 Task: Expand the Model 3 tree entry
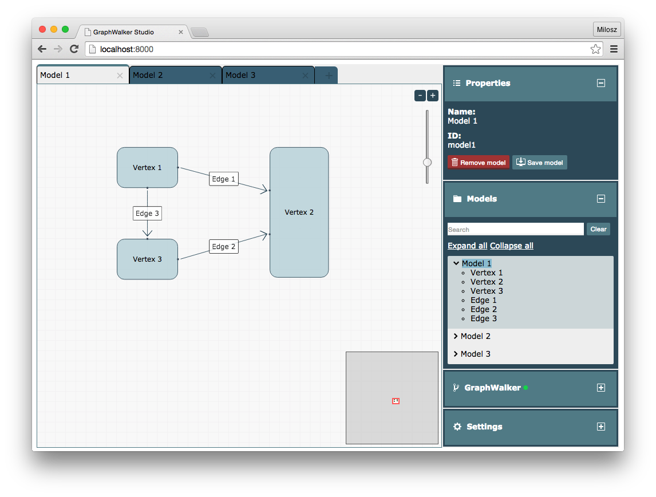456,353
